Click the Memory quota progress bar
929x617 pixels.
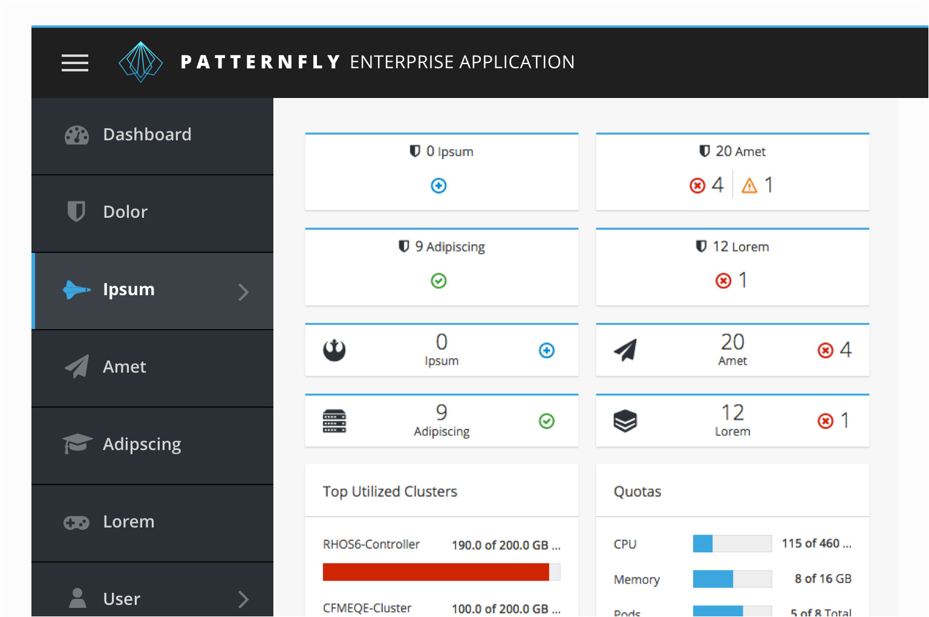[732, 579]
